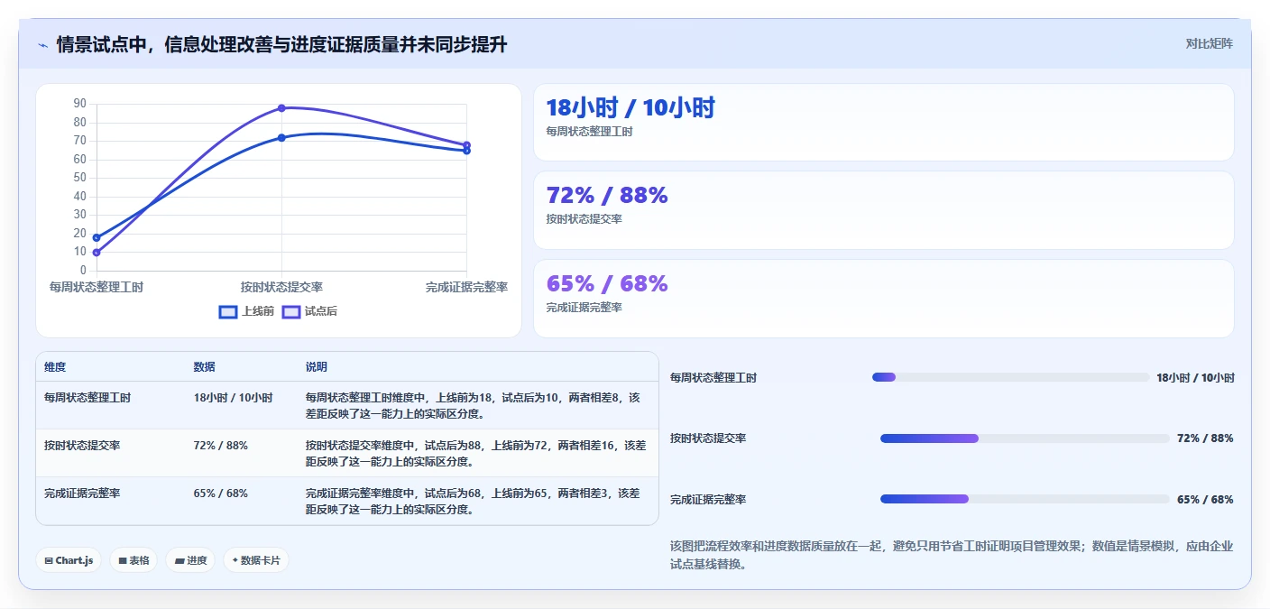Viewport: 1270px width, 609px height.
Task: Click the 对比矩阵 label in the header
Action: click(1209, 43)
